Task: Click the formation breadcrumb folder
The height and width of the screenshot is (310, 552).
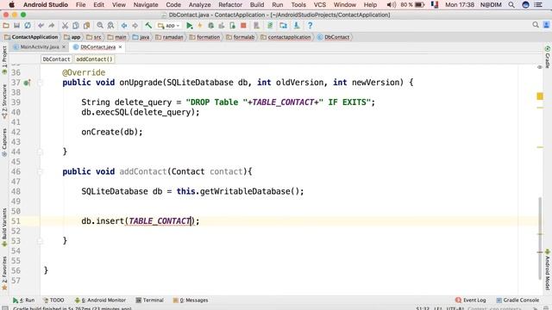Action: pyautogui.click(x=204, y=37)
